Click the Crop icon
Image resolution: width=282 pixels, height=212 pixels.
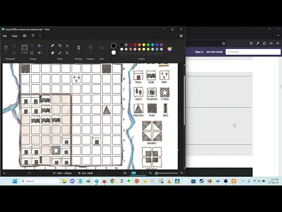pyautogui.click(x=32, y=45)
